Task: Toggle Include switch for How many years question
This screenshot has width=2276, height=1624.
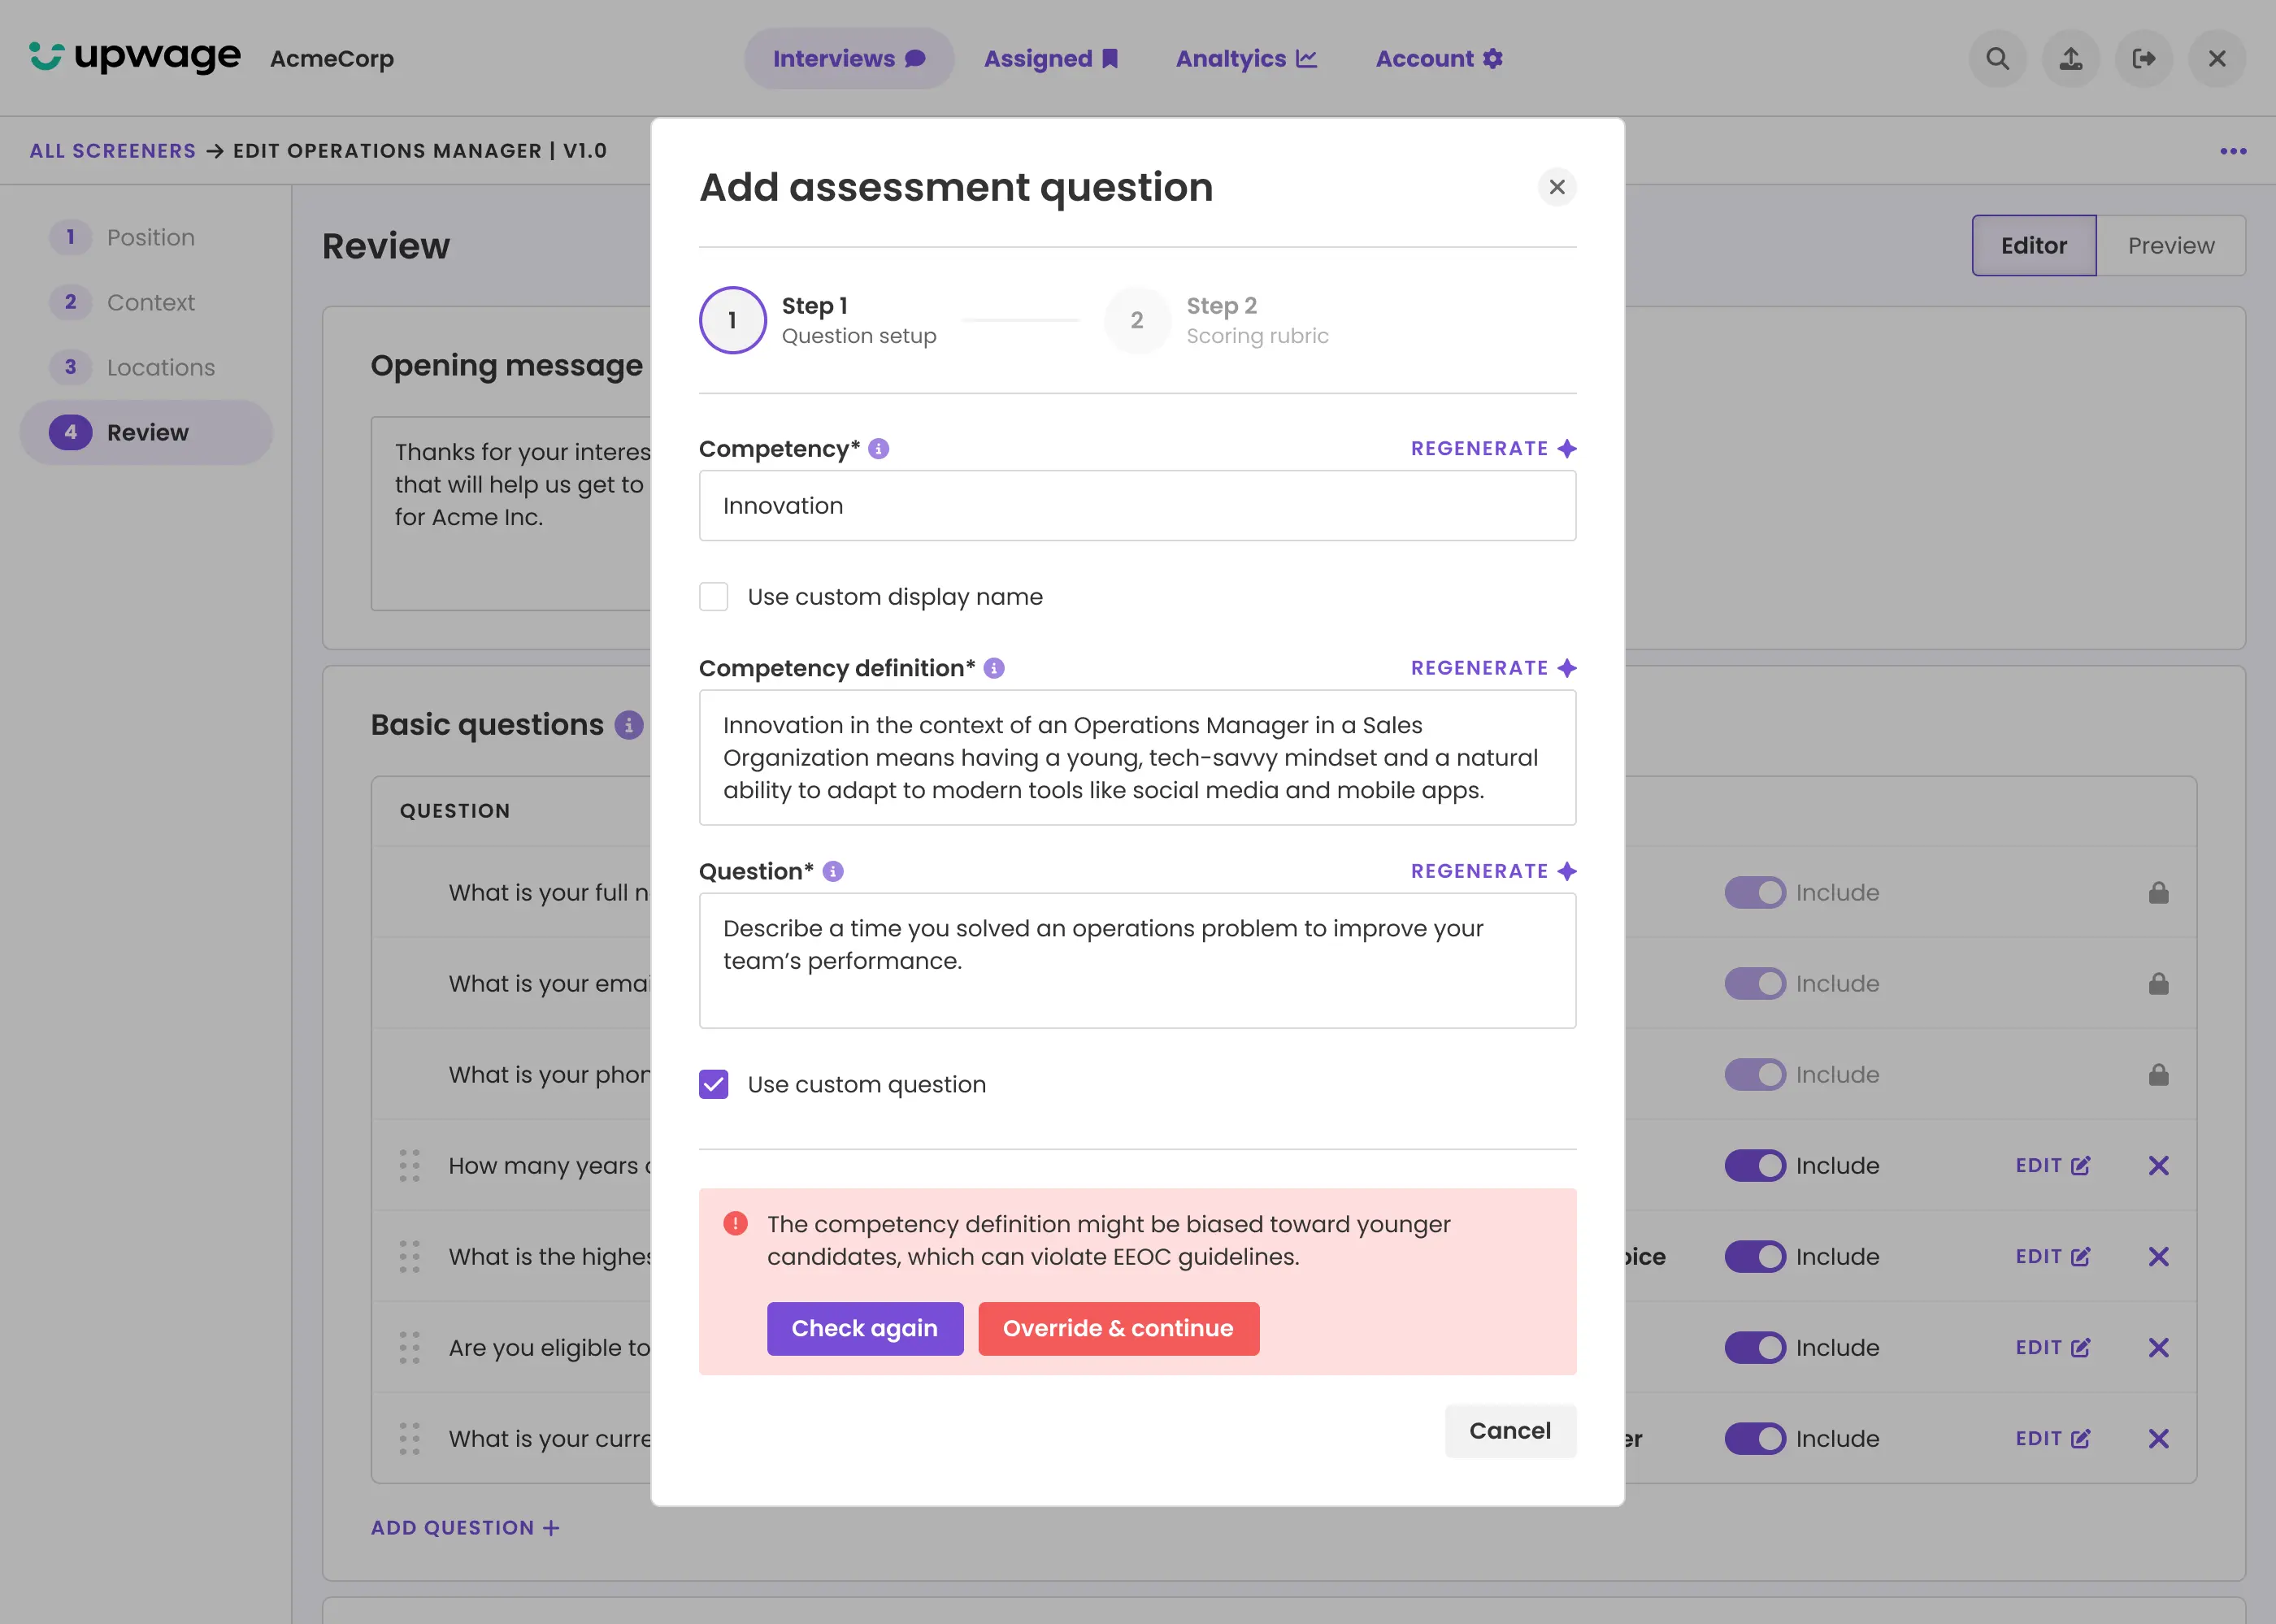Action: point(1754,1166)
